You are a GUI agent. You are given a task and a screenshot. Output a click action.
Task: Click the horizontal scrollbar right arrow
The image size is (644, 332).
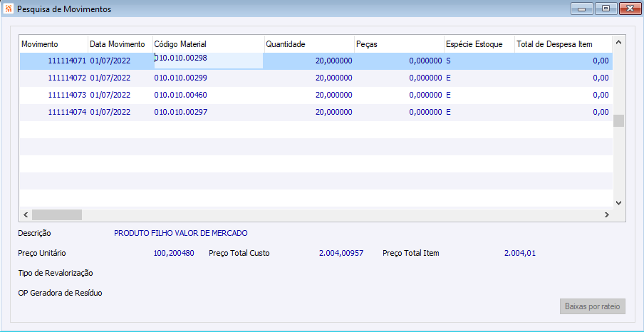(x=606, y=214)
